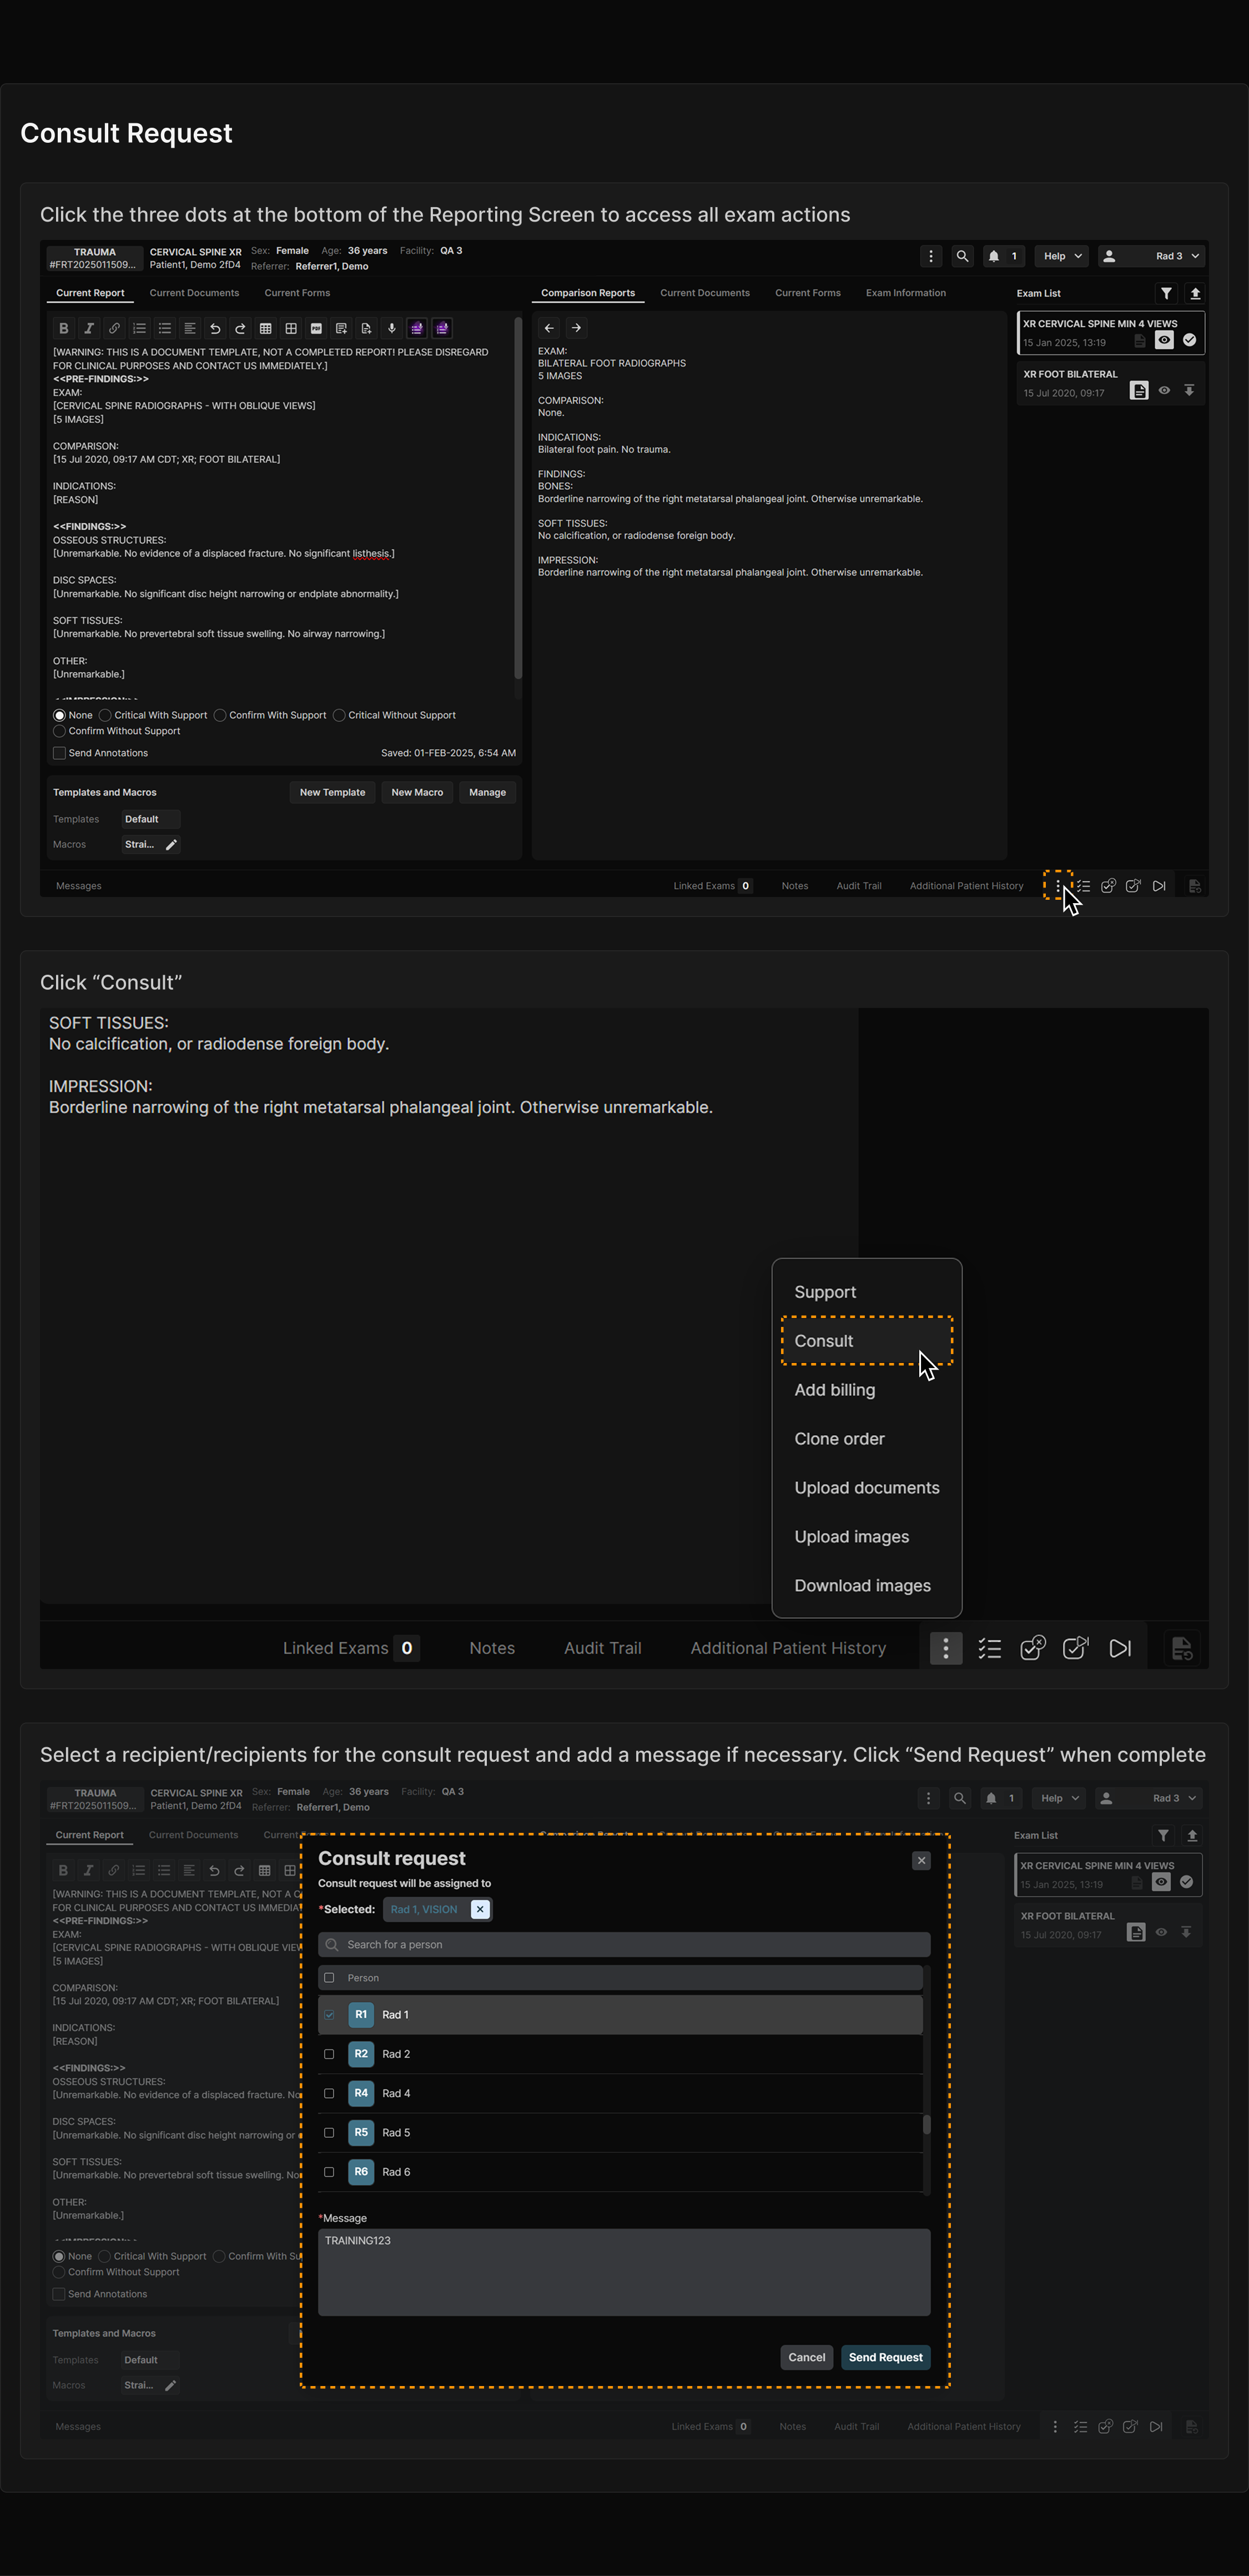Choose Consult from the exam actions menu
1249x2576 pixels.
[x=867, y=1341]
